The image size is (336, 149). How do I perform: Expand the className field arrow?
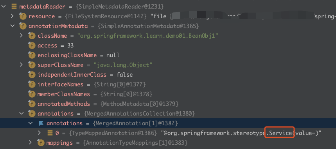tap(21, 36)
